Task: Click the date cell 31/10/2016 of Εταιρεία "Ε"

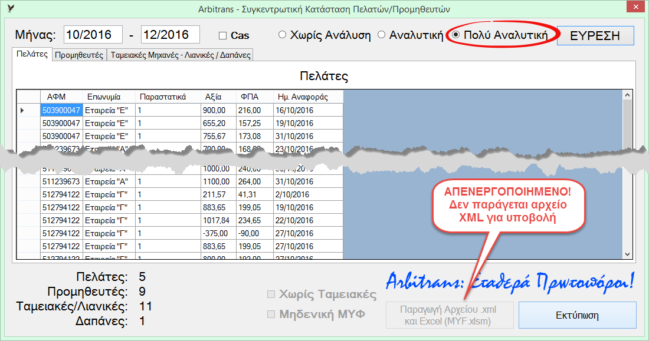Action: [x=309, y=136]
